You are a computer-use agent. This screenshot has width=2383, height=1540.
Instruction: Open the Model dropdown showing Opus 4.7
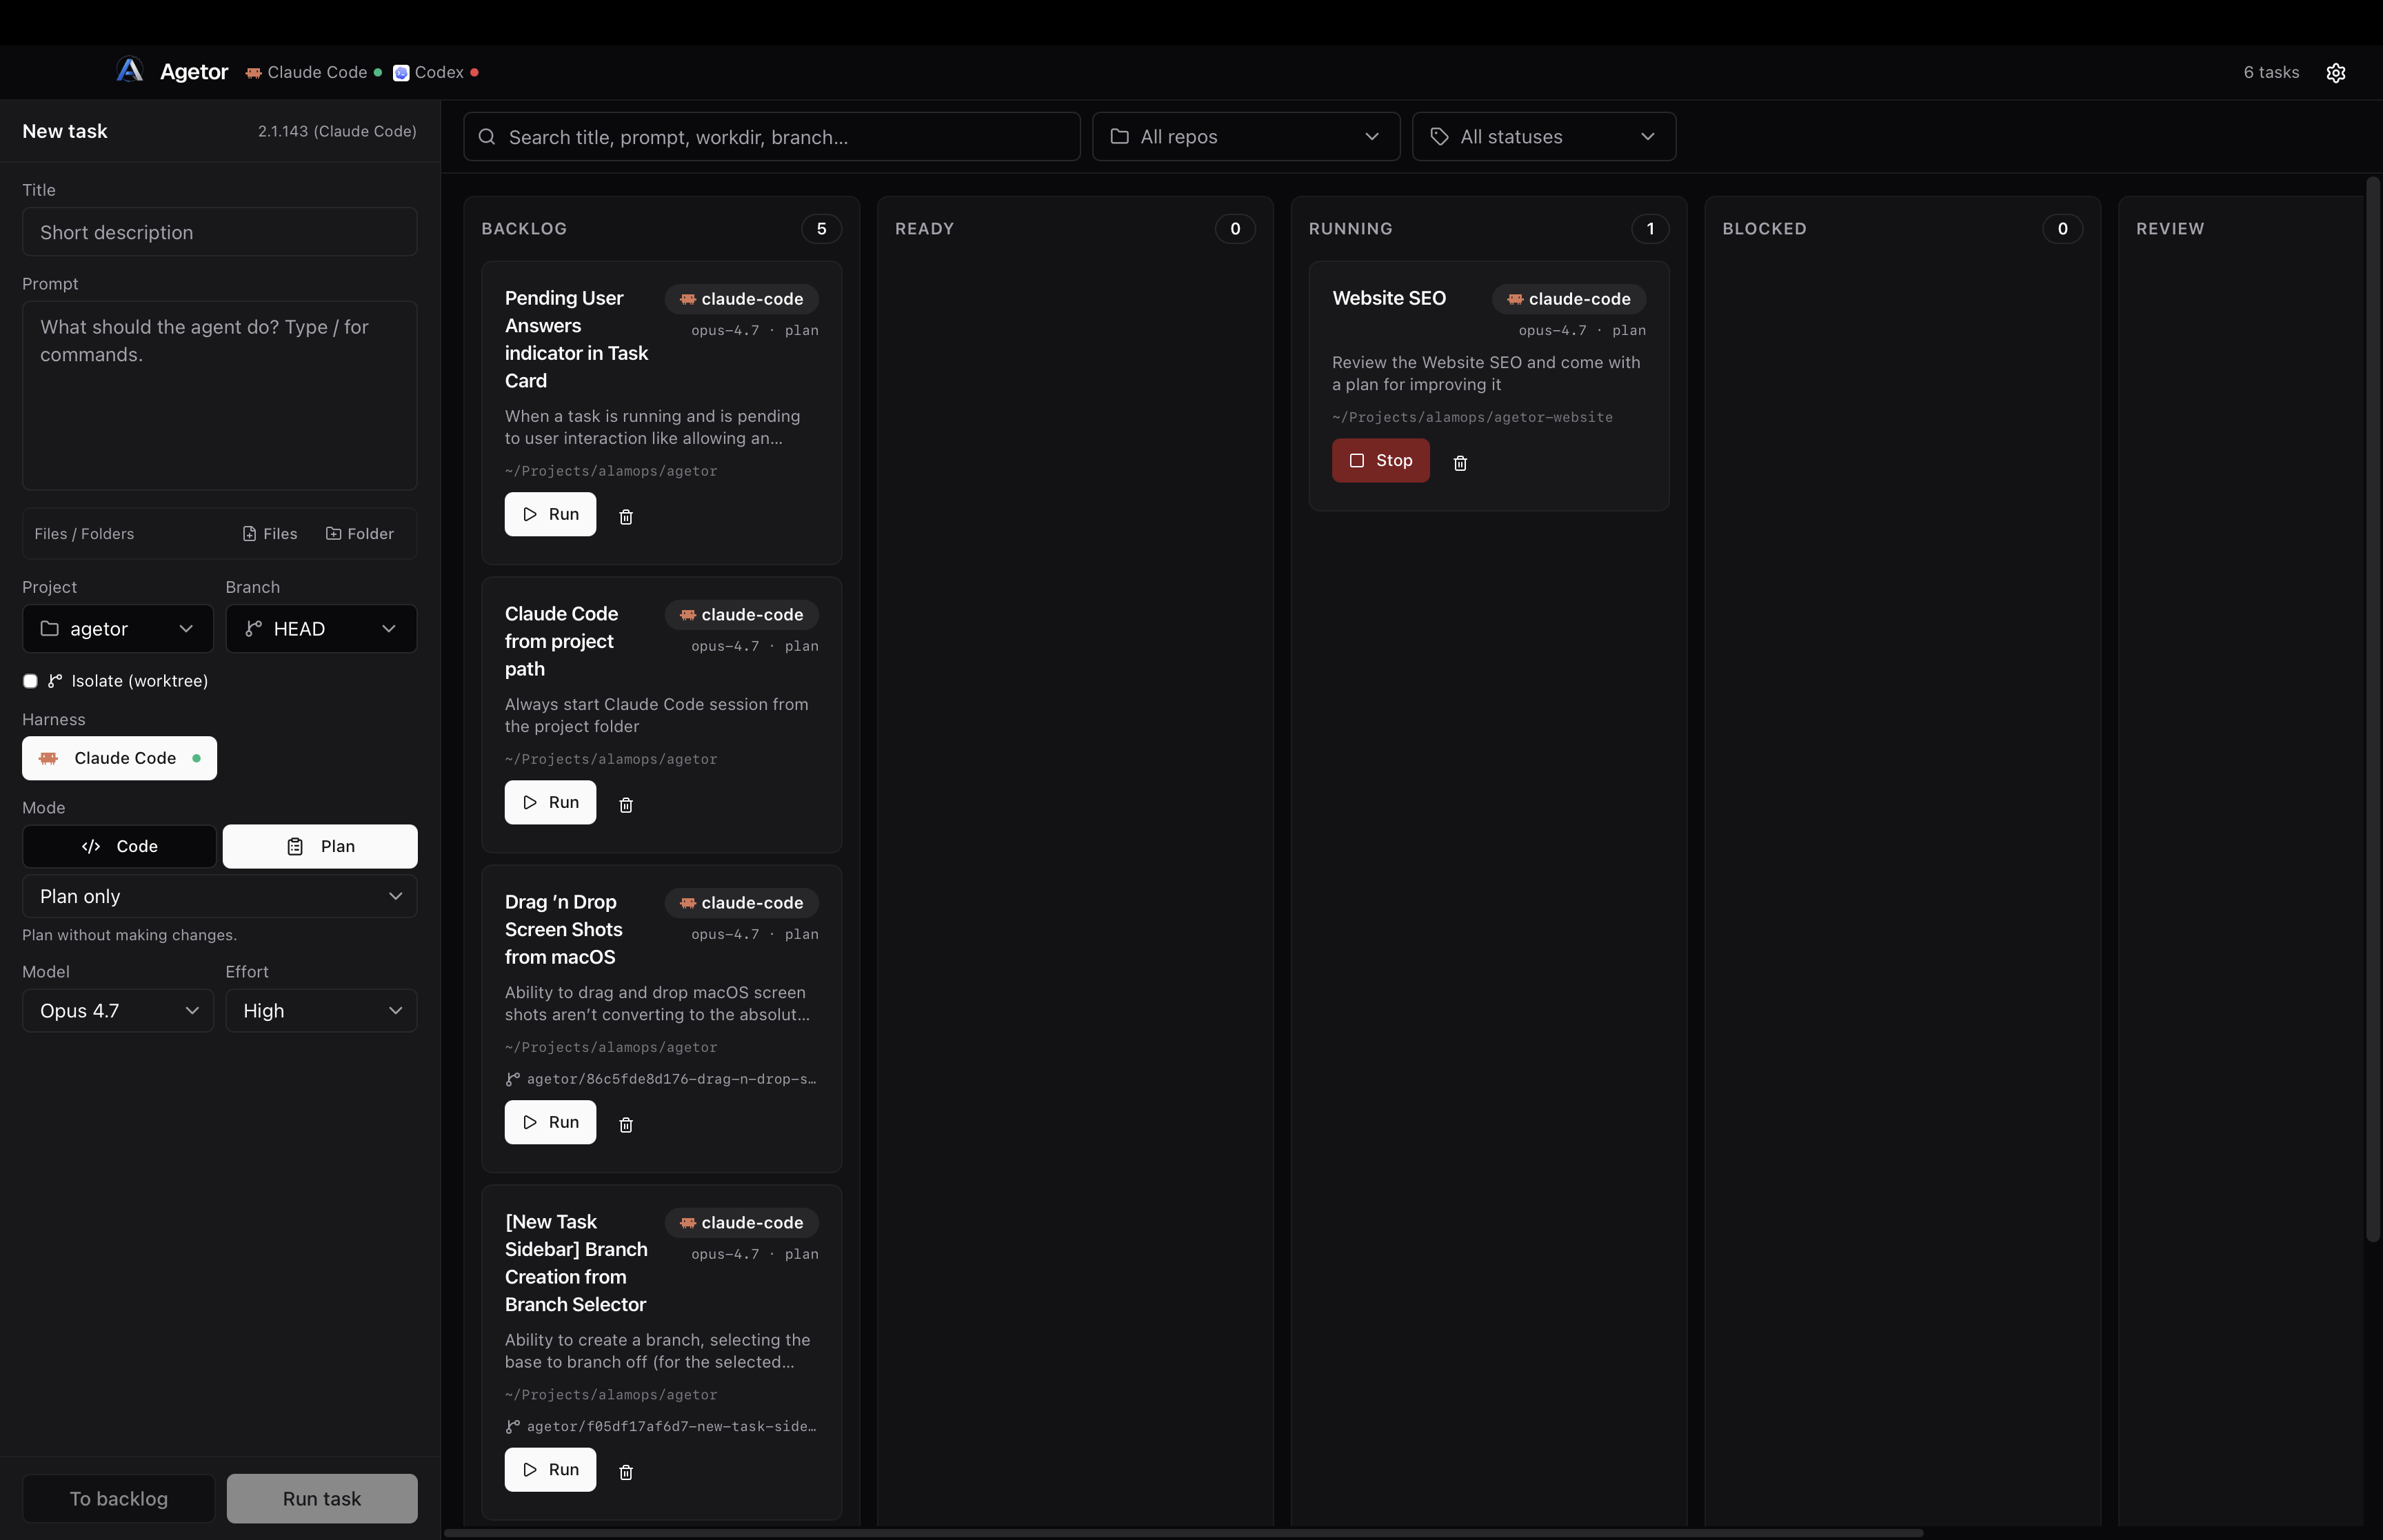coord(118,1011)
